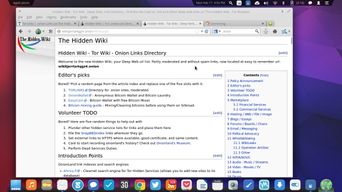Open the Tor onion button
This screenshot has width=342, height=192.
tap(38, 32)
